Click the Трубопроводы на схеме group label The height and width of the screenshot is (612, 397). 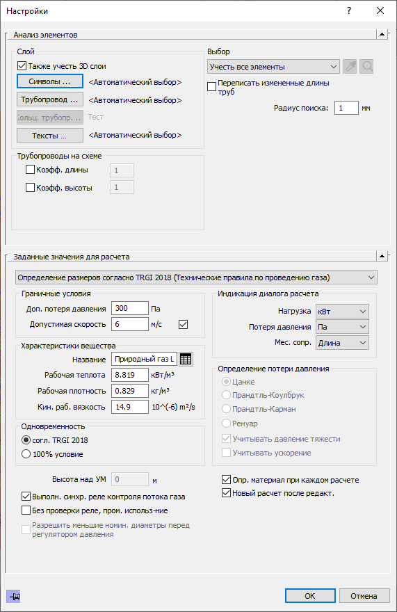pyautogui.click(x=59, y=156)
